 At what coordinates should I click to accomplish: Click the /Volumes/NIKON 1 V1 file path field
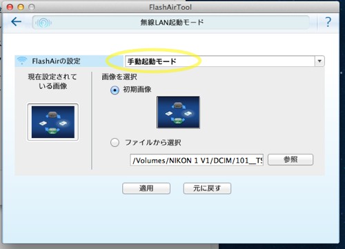[x=197, y=160]
